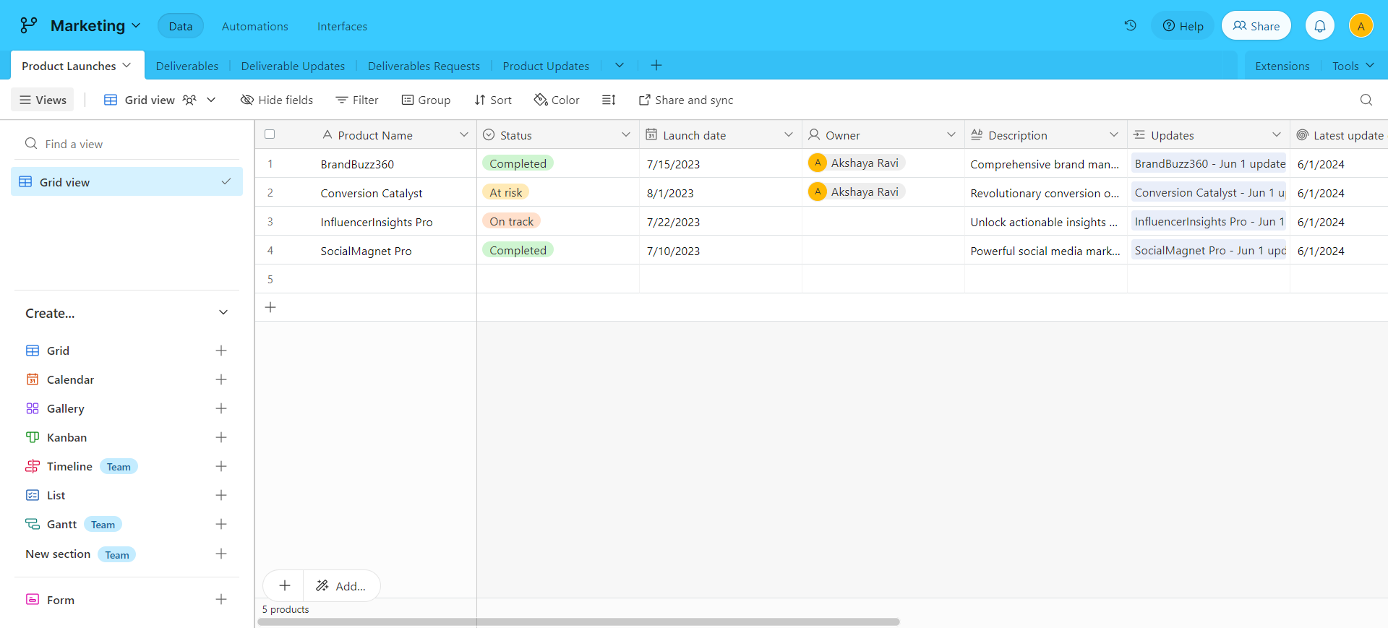This screenshot has height=628, width=1388.
Task: Open base history clock icon
Action: tap(1131, 25)
